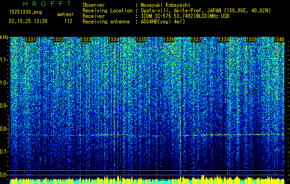Viewport: 290px width, 184px height.
Task: Click the kHz axis unit label
Action: click(4, 37)
